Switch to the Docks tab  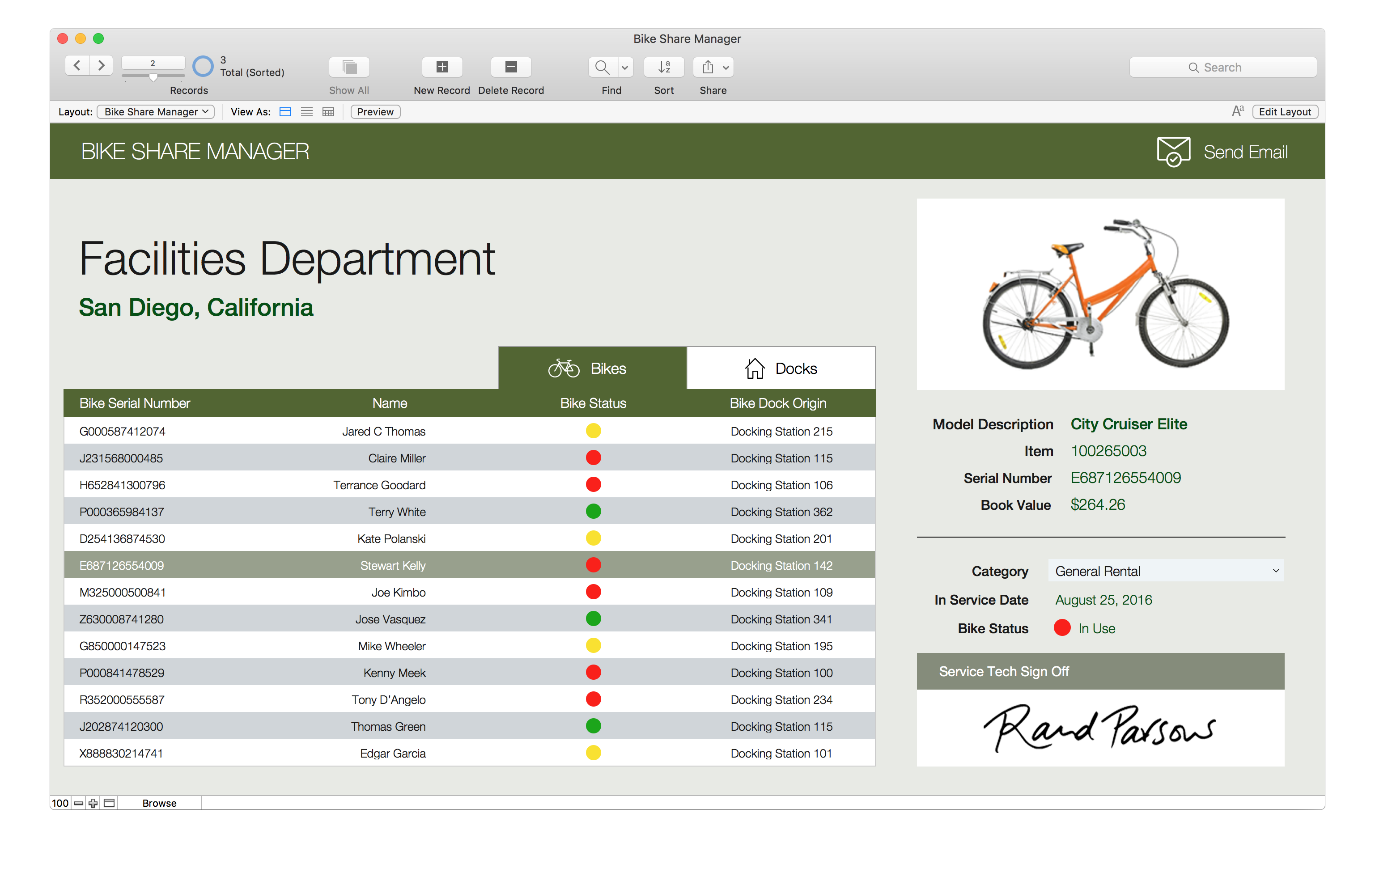point(781,368)
